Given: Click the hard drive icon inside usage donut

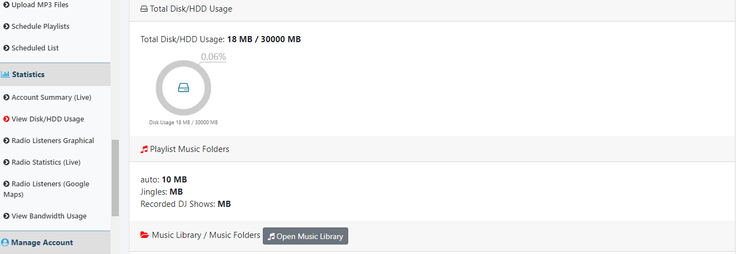Looking at the screenshot, I should coord(183,88).
